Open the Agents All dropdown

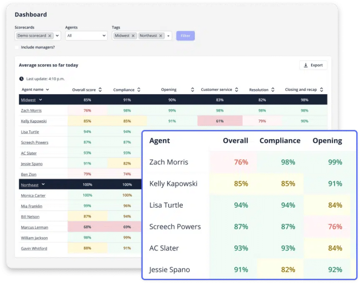point(86,36)
